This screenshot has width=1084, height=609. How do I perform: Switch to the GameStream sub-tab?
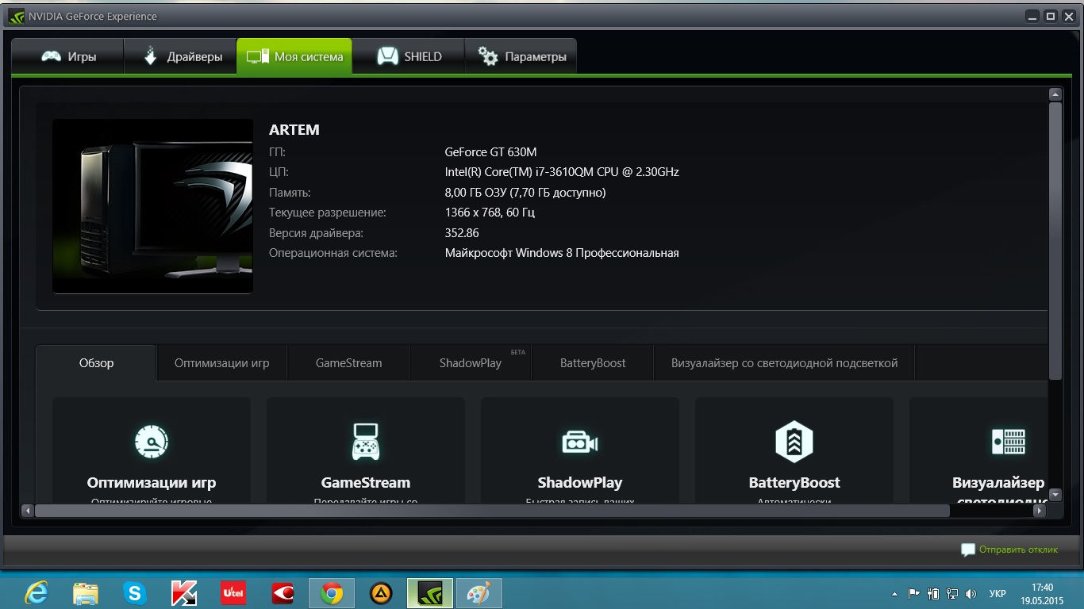(348, 363)
